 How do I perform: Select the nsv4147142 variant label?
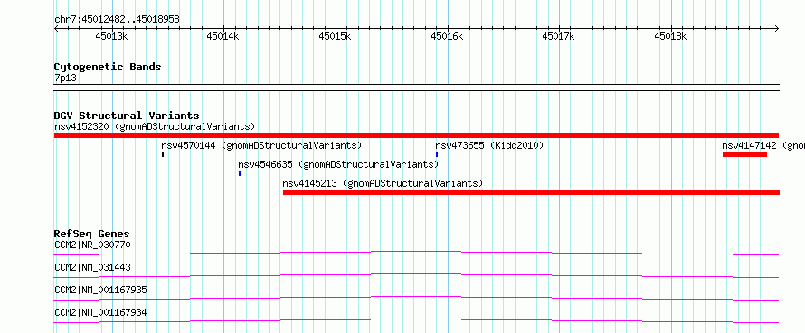763,145
